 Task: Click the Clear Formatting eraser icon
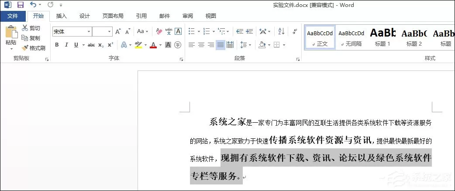tap(159, 31)
